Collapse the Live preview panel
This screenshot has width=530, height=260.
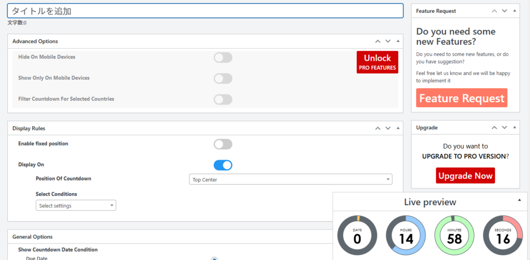click(520, 200)
